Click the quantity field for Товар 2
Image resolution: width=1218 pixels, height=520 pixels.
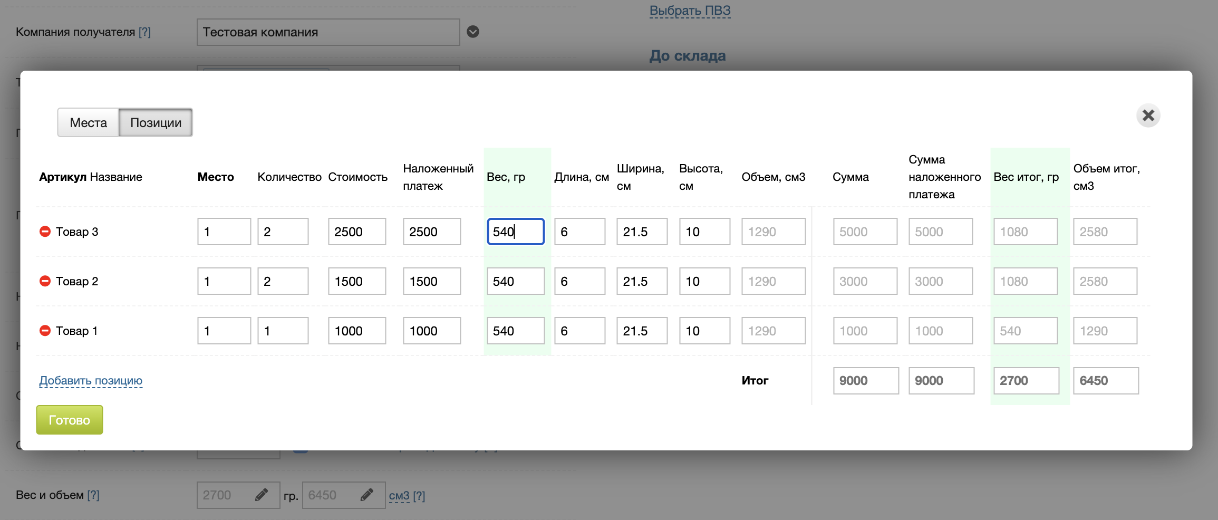coord(283,281)
